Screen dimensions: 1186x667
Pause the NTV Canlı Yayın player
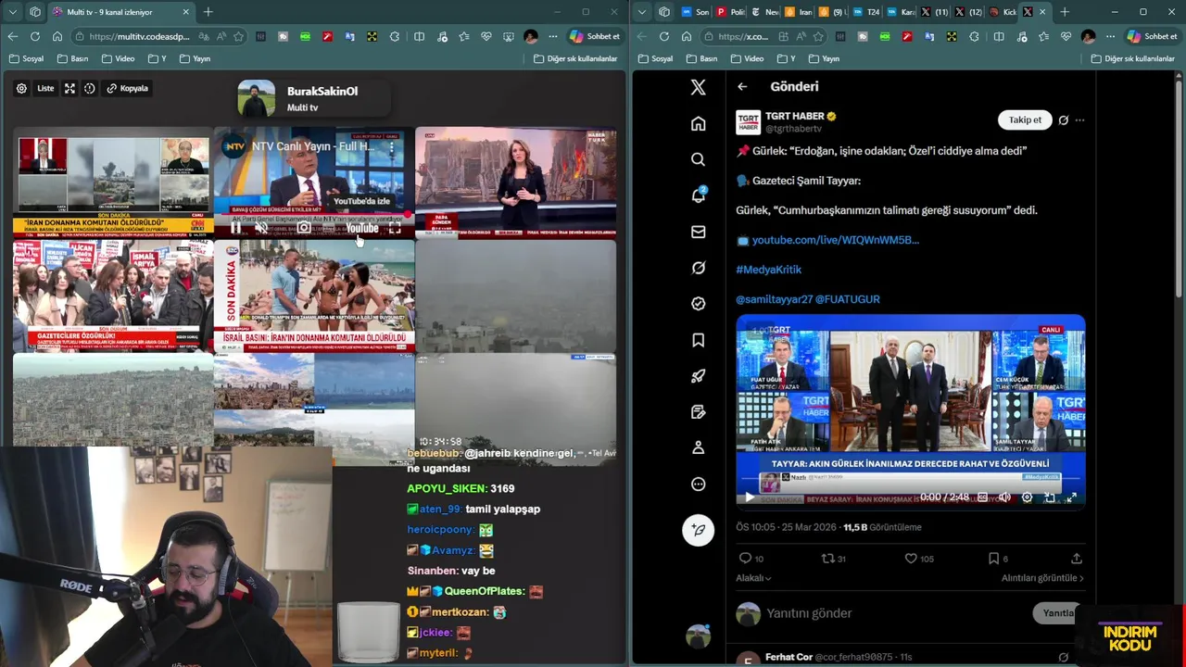coord(235,228)
